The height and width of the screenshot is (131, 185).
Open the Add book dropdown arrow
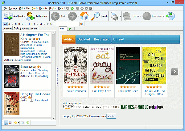click(25, 16)
